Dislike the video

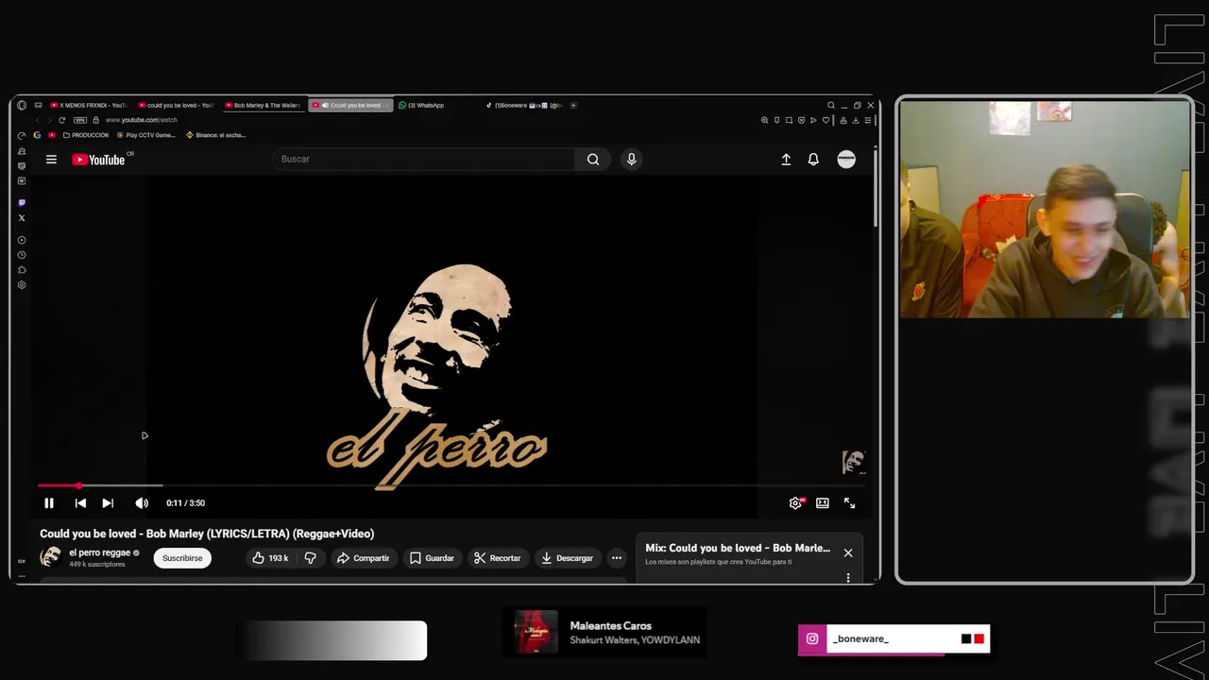310,558
